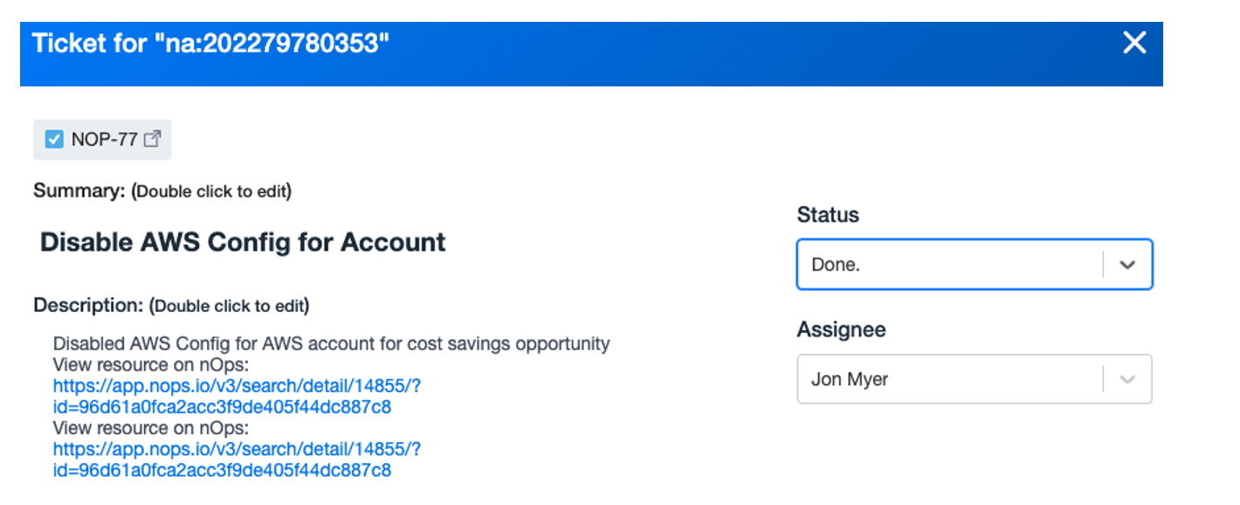Click the Summary (Double click to edit) label
The image size is (1240, 505).
click(162, 190)
